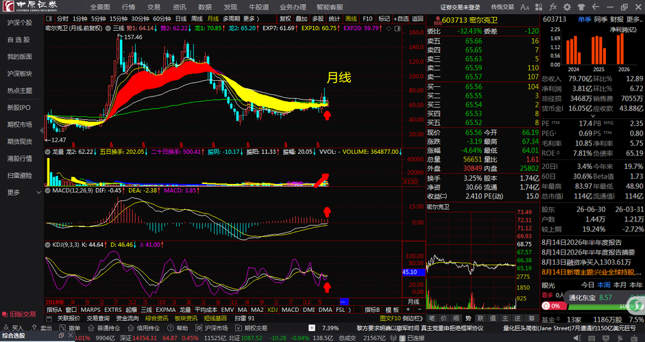Image resolution: width=645 pixels, height=342 pixels.
Task: Open the 帮助 help item
Action: tap(178, 328)
